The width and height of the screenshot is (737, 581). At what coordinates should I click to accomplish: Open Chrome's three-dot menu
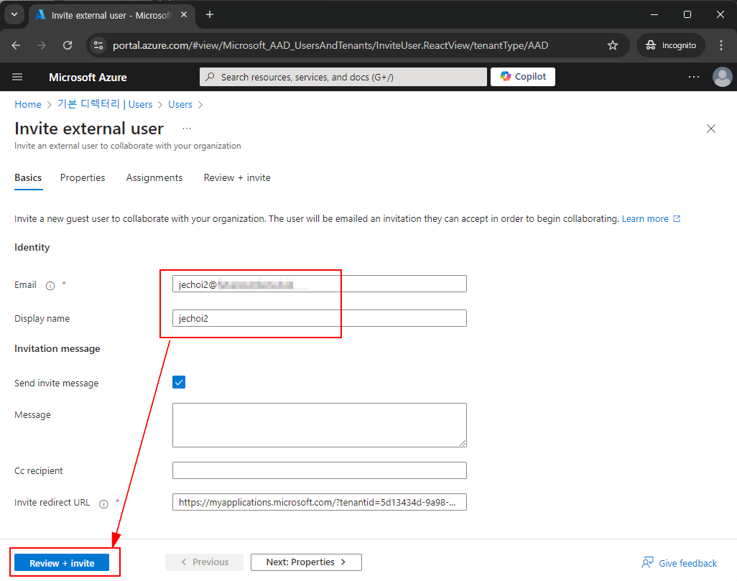pos(721,45)
